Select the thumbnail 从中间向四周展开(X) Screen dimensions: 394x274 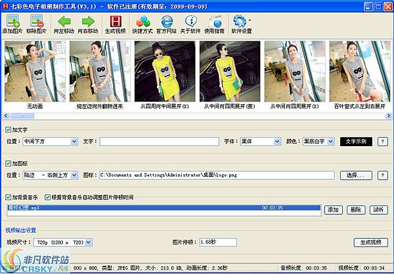click(295, 71)
